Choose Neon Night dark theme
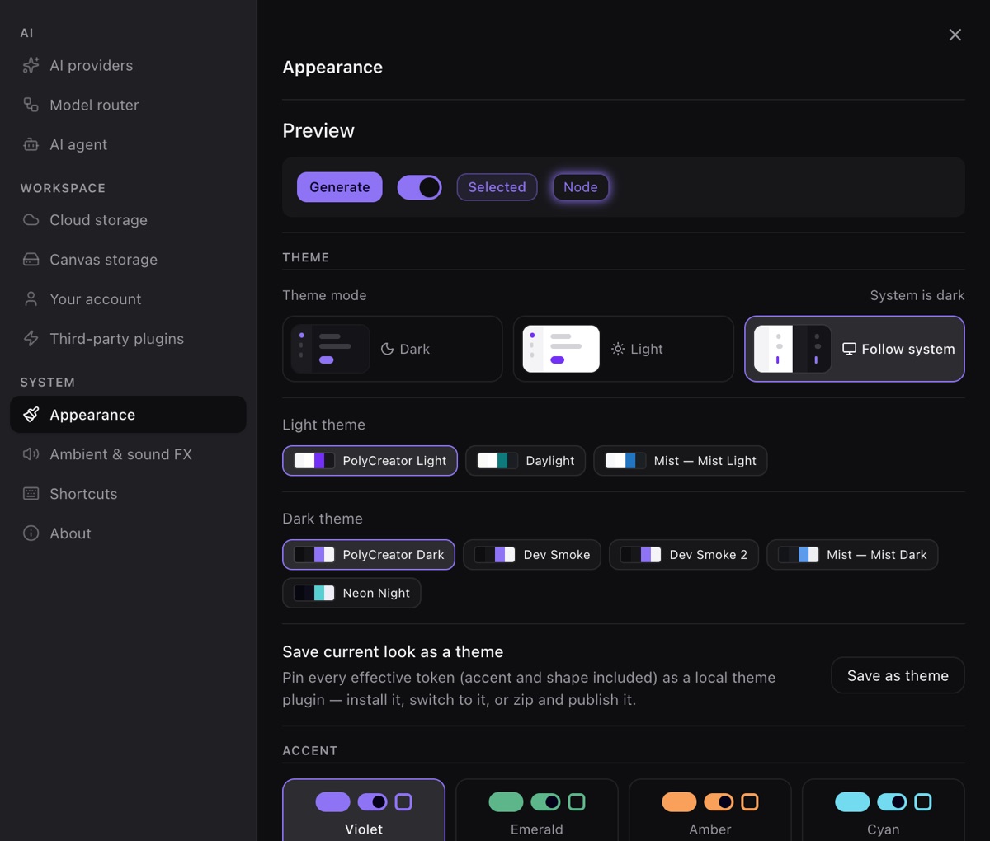 351,593
